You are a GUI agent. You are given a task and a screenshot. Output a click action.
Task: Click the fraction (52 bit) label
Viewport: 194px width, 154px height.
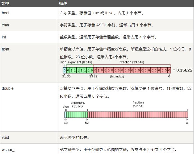[x=138, y=104]
